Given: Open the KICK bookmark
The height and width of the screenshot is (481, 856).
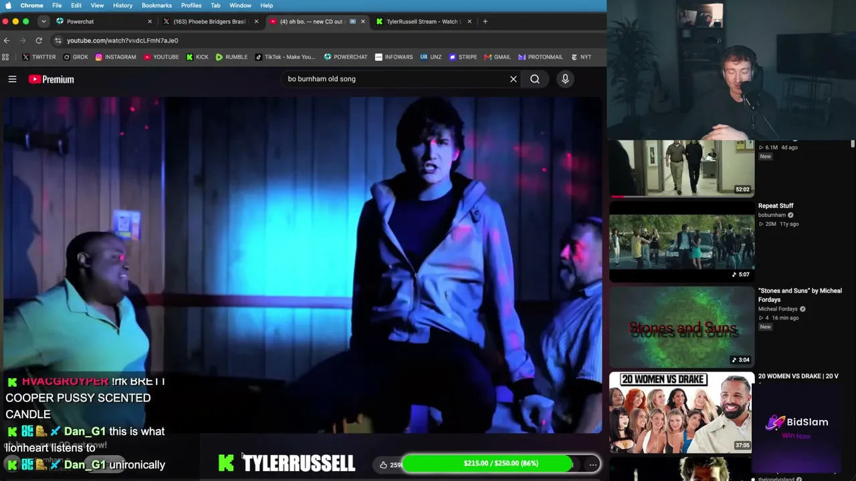Looking at the screenshot, I should click(197, 57).
